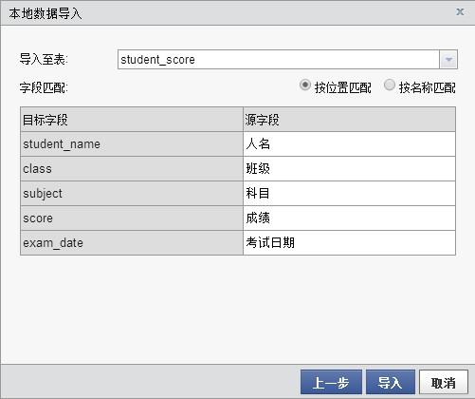
Task: Click the 取消 button
Action: tap(444, 382)
